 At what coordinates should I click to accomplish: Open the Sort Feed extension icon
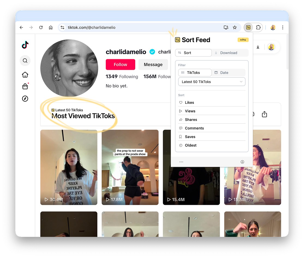click(x=248, y=27)
